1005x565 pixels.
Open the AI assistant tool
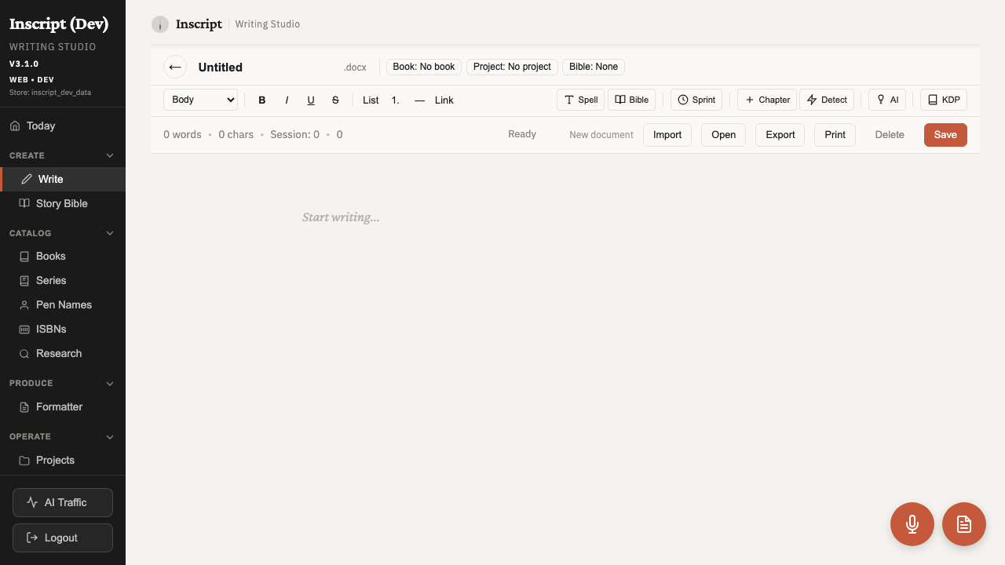[x=886, y=100]
